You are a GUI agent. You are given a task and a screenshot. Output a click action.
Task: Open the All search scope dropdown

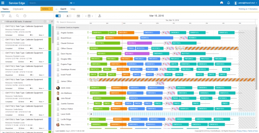click(72, 3)
